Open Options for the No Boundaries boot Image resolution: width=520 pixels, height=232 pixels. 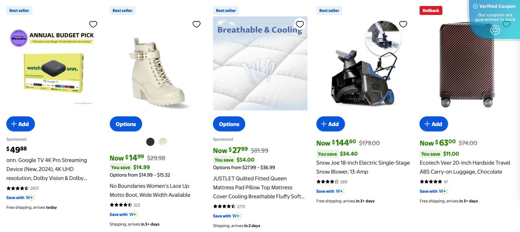pos(126,124)
